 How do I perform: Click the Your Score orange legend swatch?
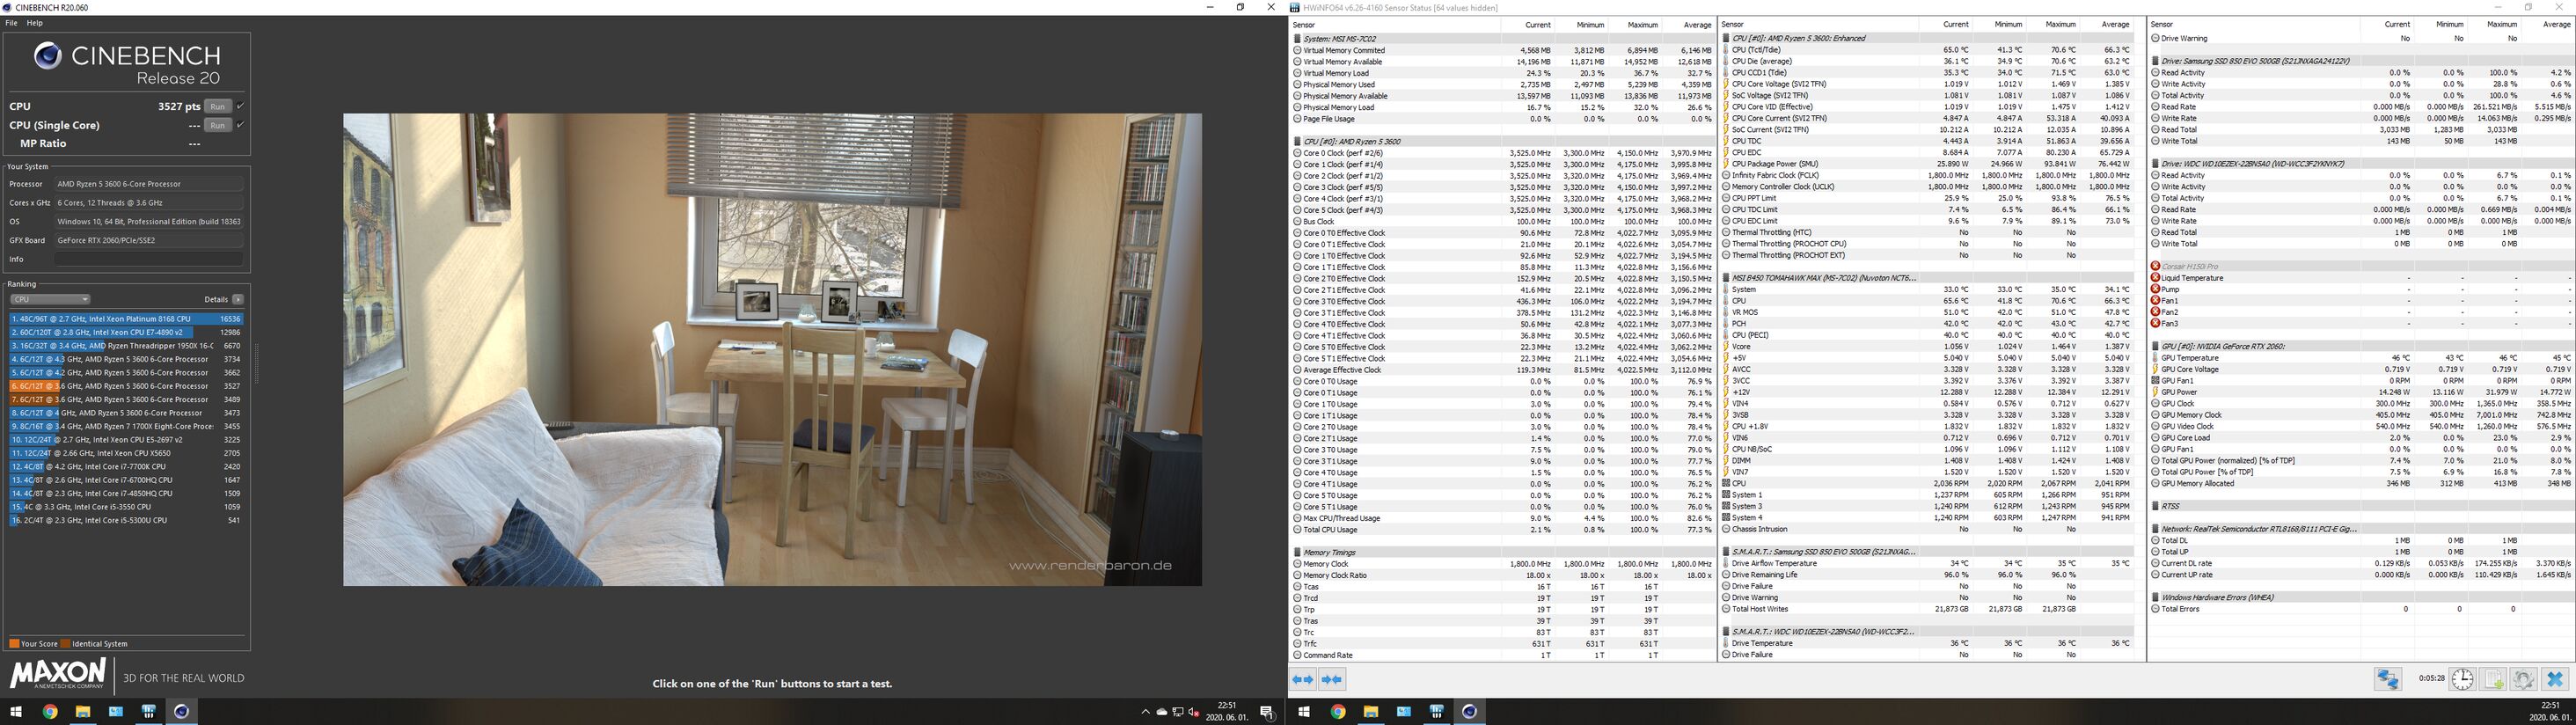point(14,644)
